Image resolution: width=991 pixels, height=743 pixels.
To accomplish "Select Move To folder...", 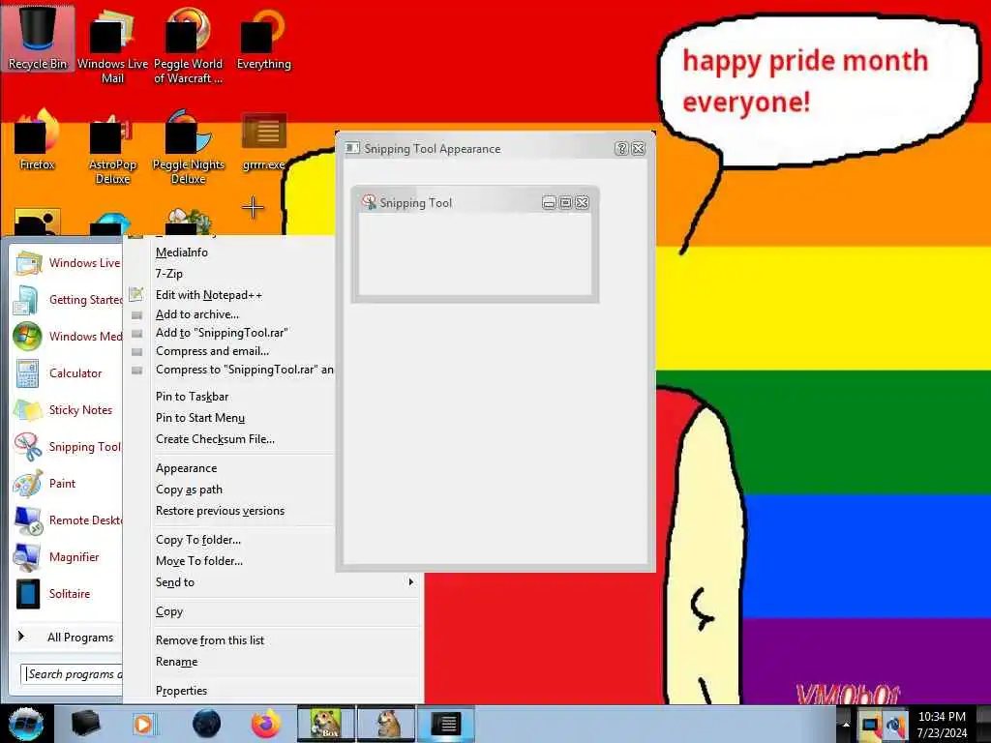I will pos(199,561).
